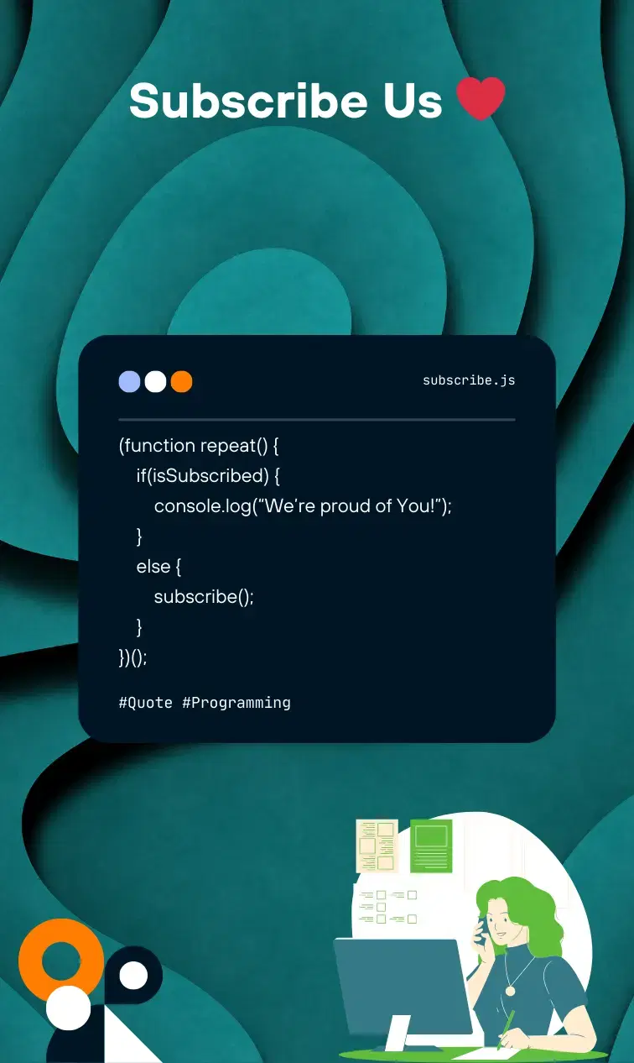Click the subscribe(); function call line
The height and width of the screenshot is (1063, 634).
click(x=203, y=597)
